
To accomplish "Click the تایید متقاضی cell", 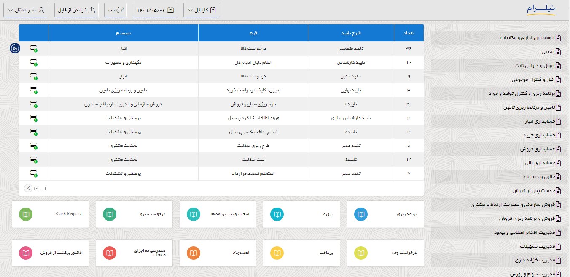I will pyautogui.click(x=351, y=48).
